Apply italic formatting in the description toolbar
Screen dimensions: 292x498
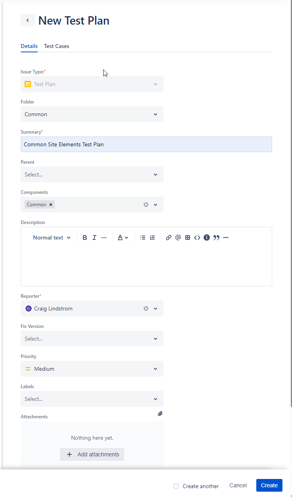coord(94,237)
